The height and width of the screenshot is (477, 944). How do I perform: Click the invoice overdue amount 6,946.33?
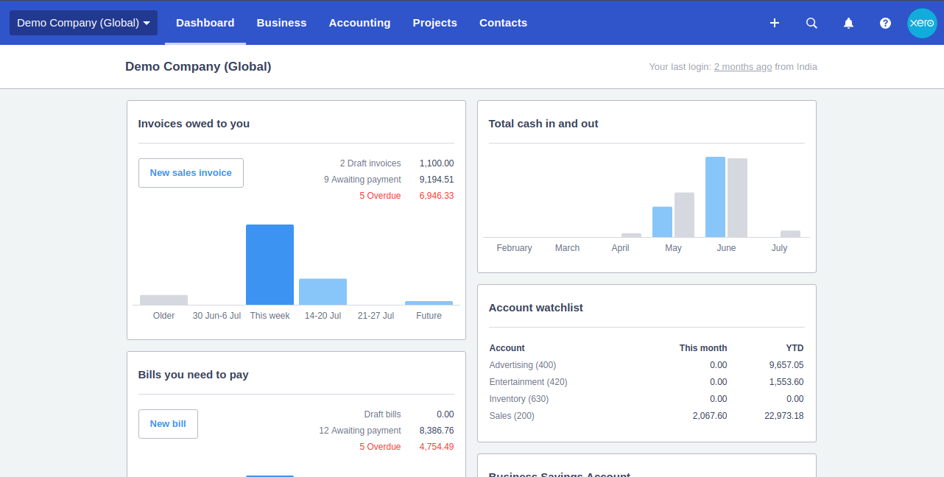[x=437, y=196]
